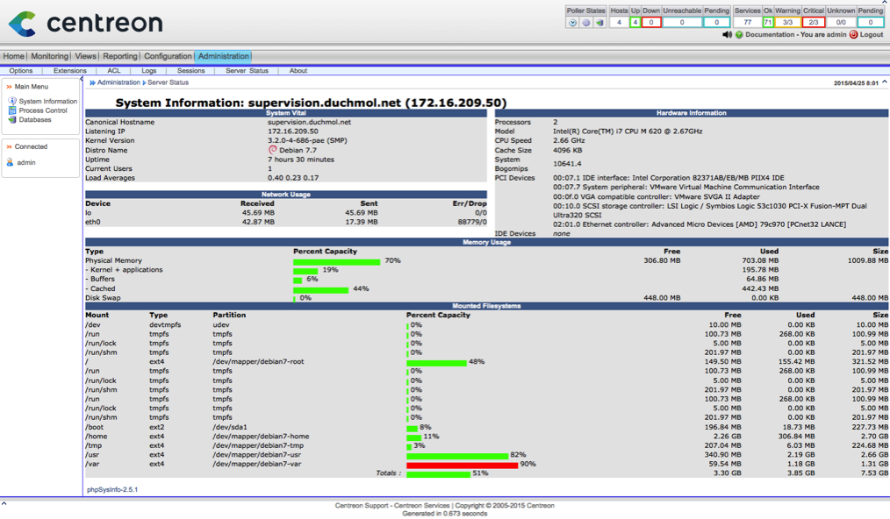Screen dimensions: 890x519
Task: Click the red Logout power icon
Action: pyautogui.click(x=853, y=35)
